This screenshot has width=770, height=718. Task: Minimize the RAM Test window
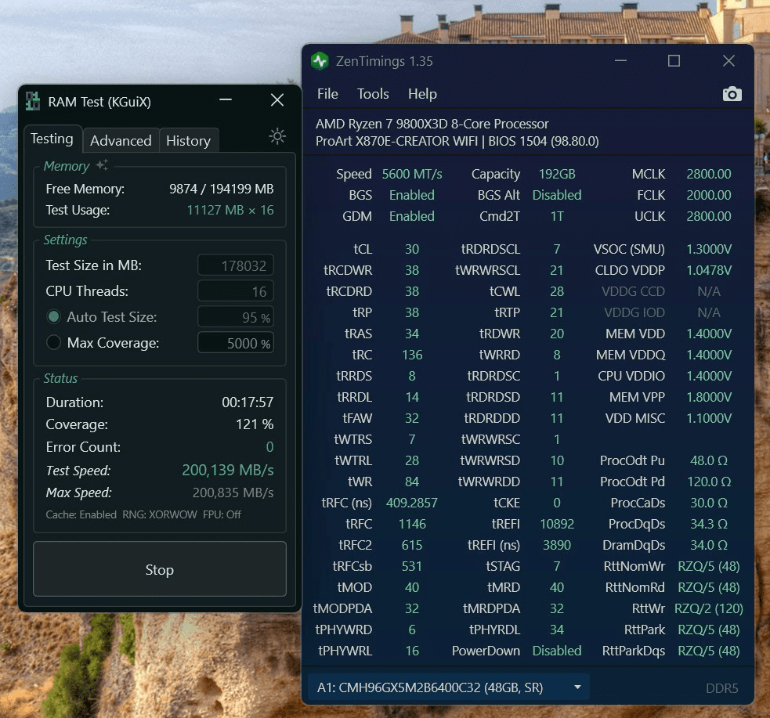(x=226, y=100)
